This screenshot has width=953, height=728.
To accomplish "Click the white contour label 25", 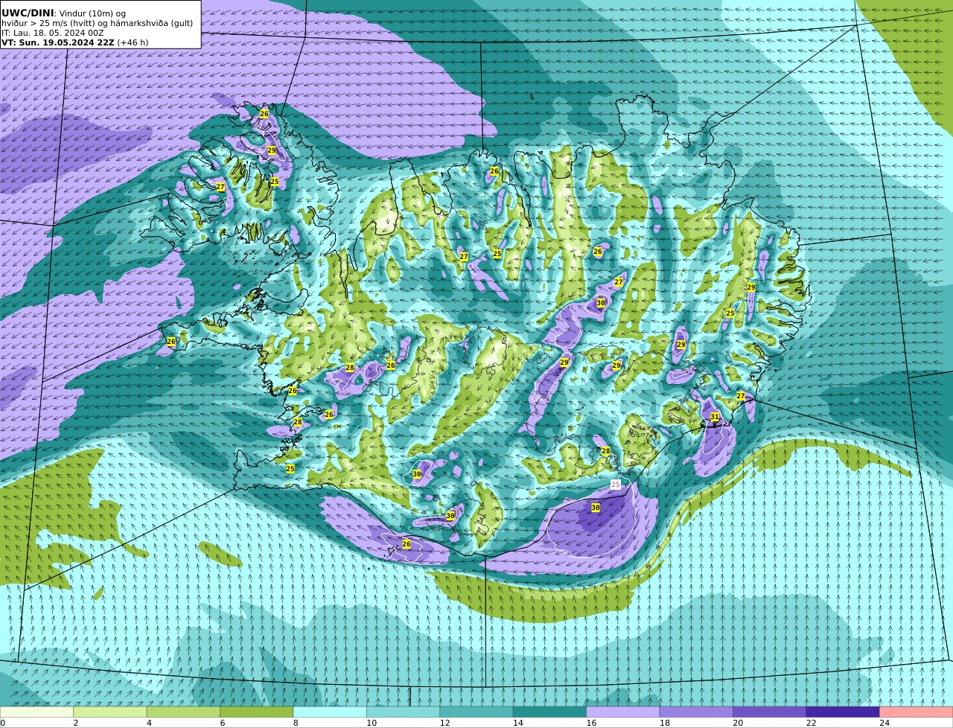I will [x=616, y=484].
